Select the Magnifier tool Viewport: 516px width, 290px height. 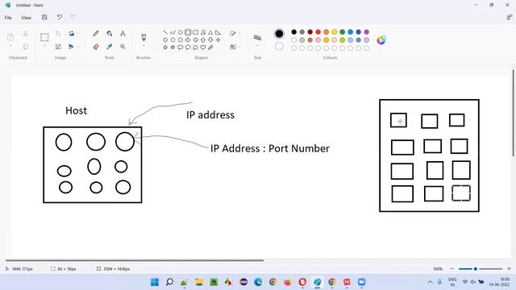click(123, 47)
